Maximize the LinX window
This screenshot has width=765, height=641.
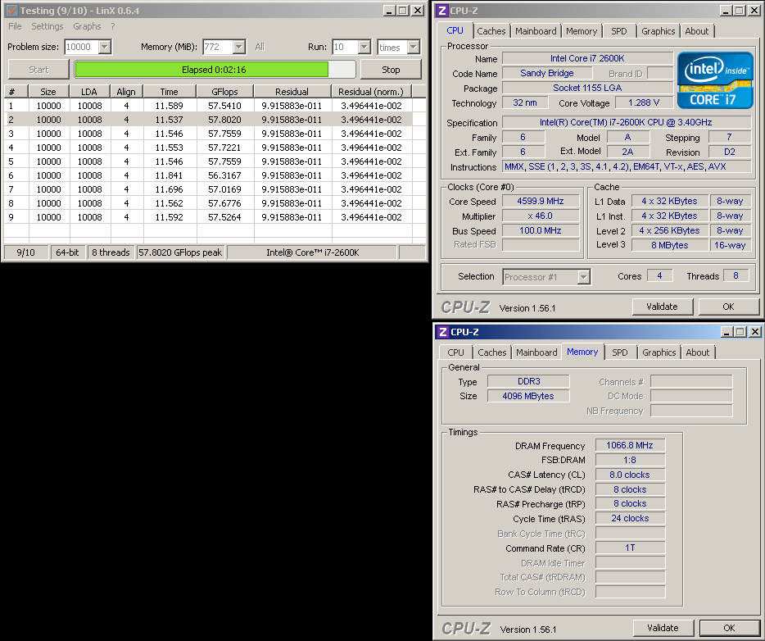(403, 11)
